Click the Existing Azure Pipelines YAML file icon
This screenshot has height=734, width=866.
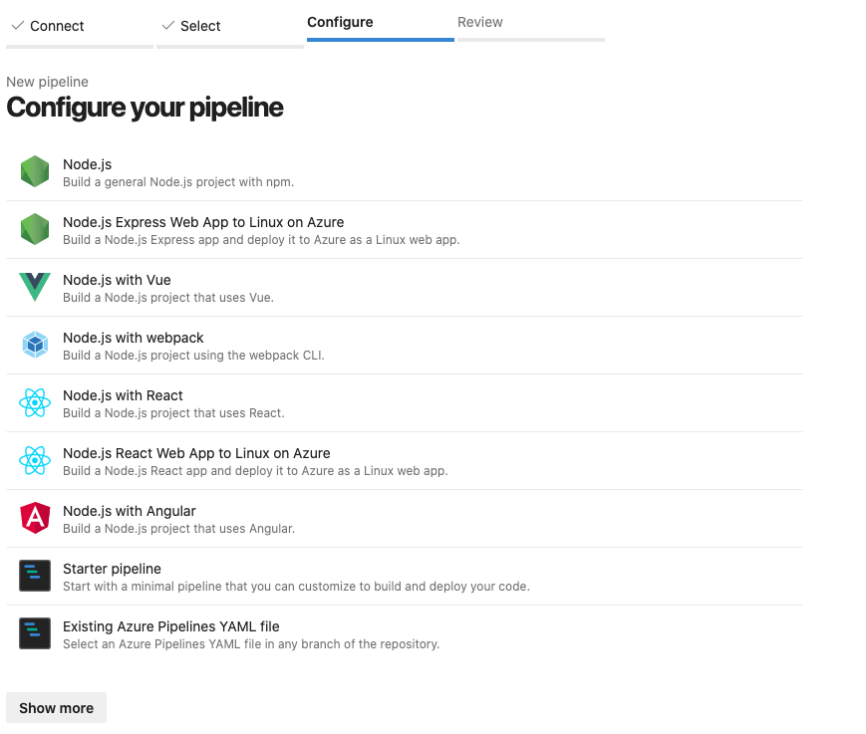[x=35, y=634]
